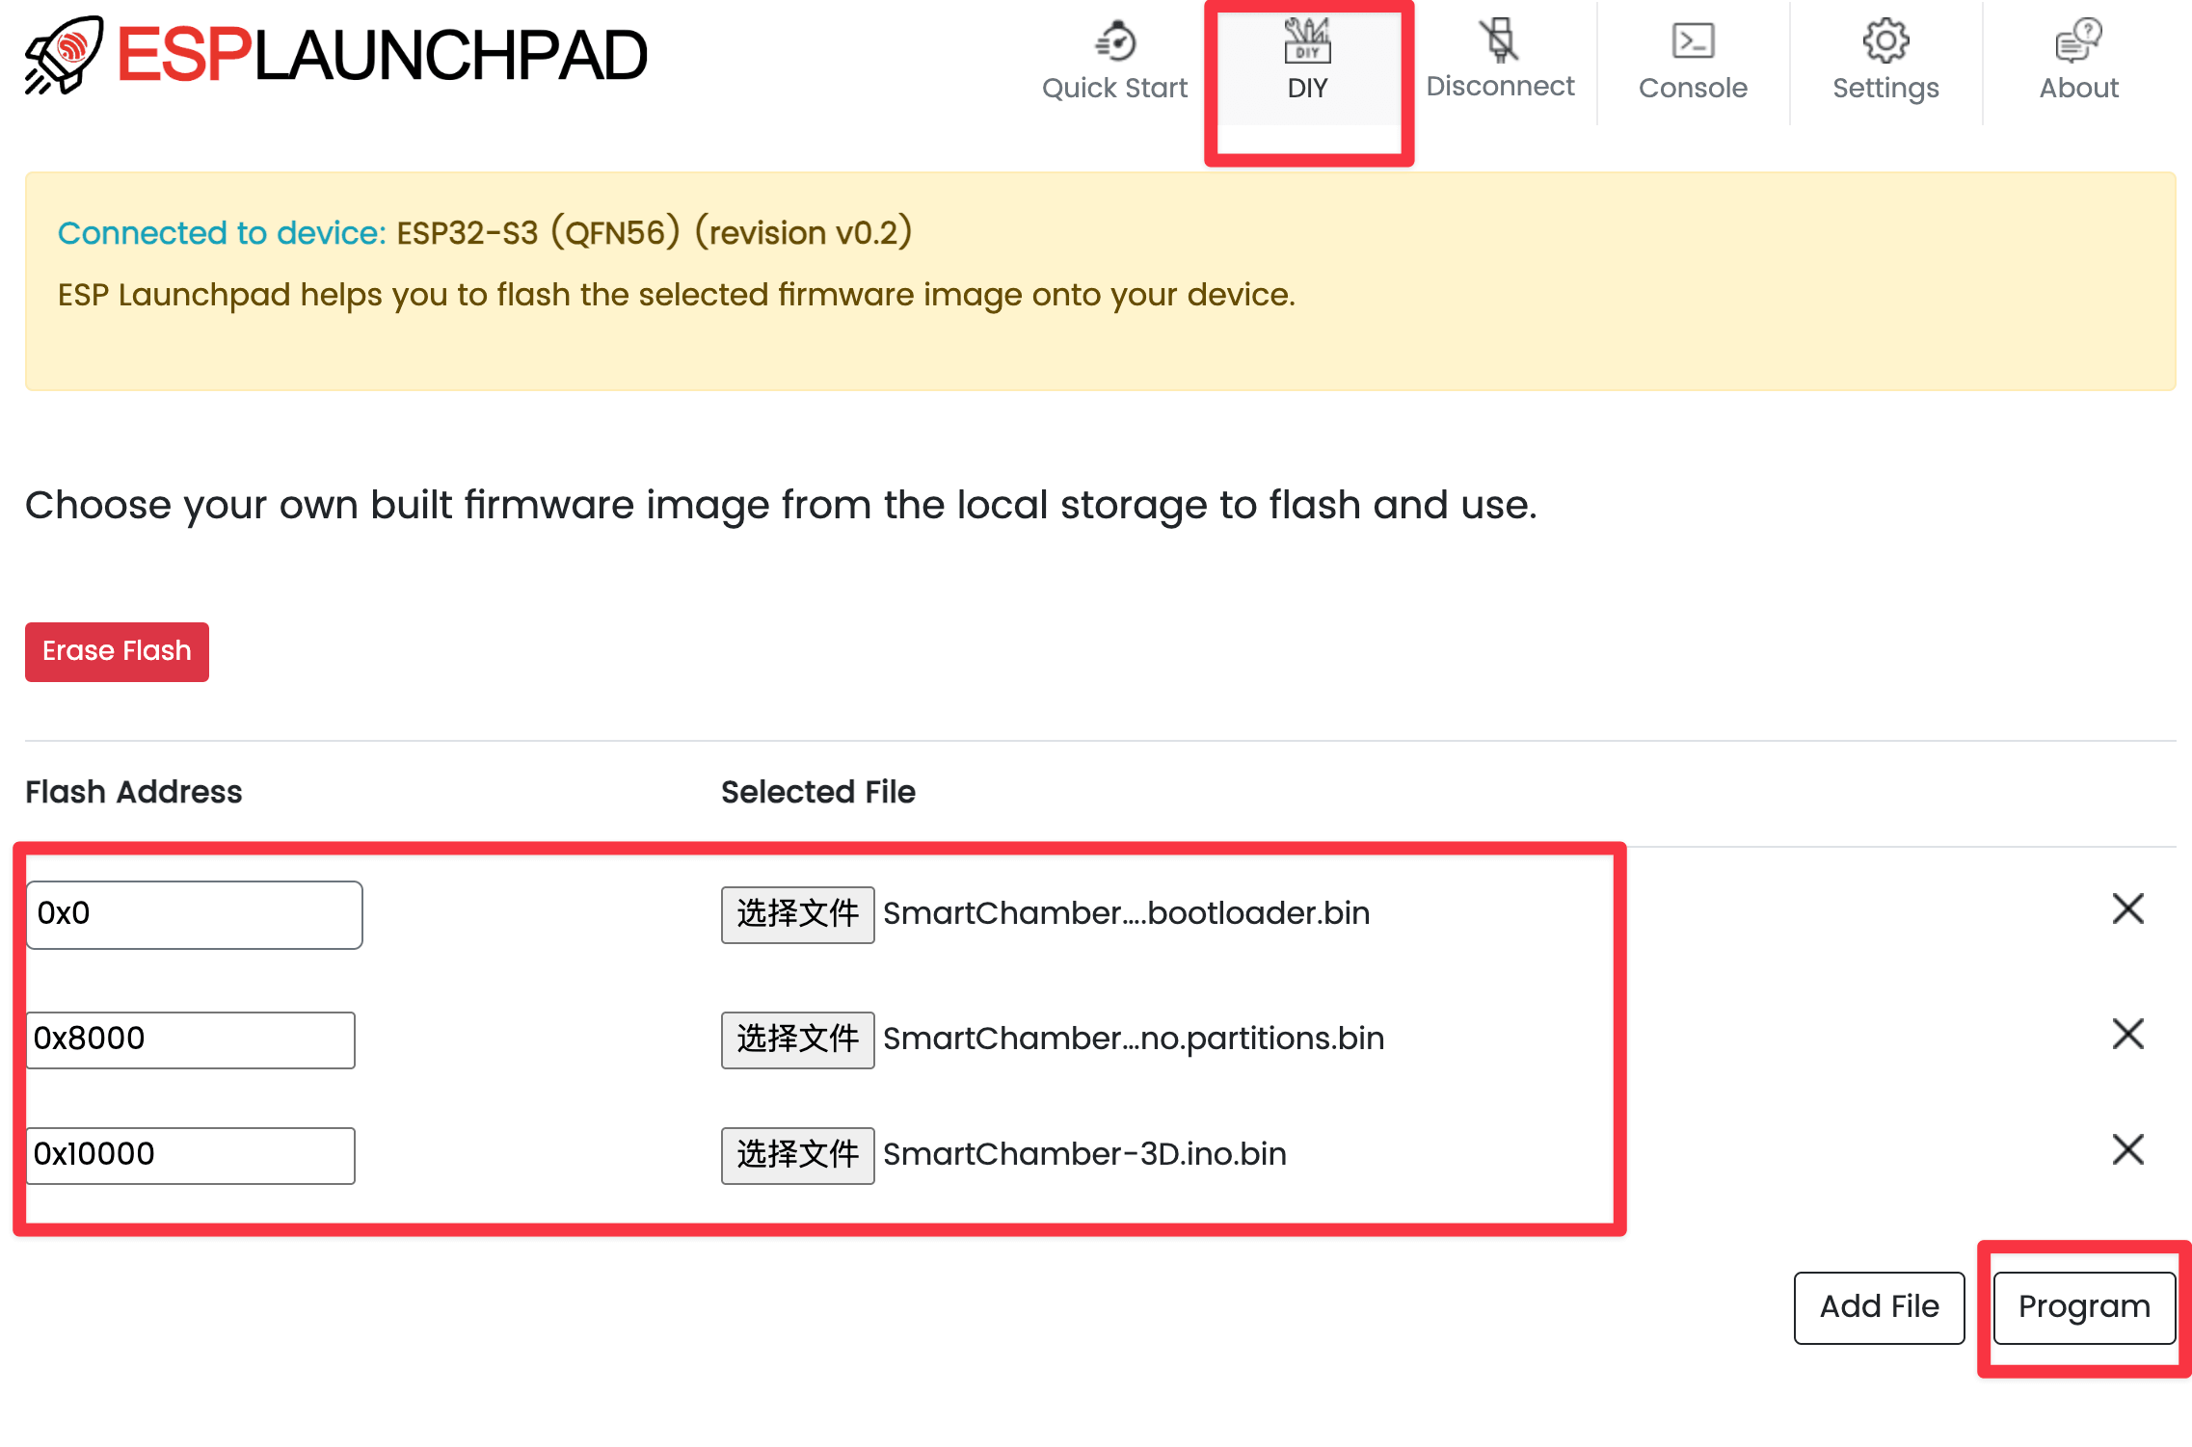This screenshot has height=1447, width=2192.
Task: Choose a file for the 0x8000 address
Action: pyautogui.click(x=797, y=1039)
